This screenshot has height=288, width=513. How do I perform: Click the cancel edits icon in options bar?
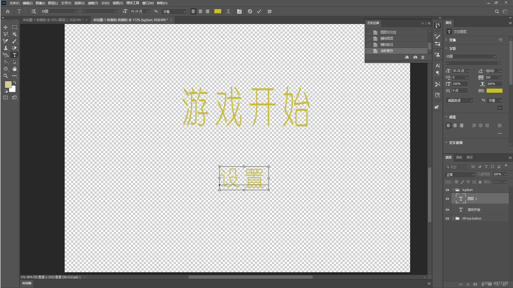click(250, 11)
